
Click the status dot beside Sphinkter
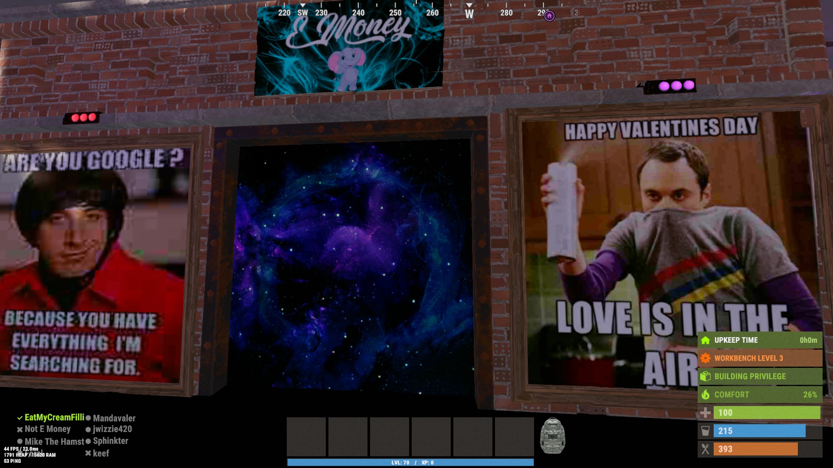click(x=88, y=441)
